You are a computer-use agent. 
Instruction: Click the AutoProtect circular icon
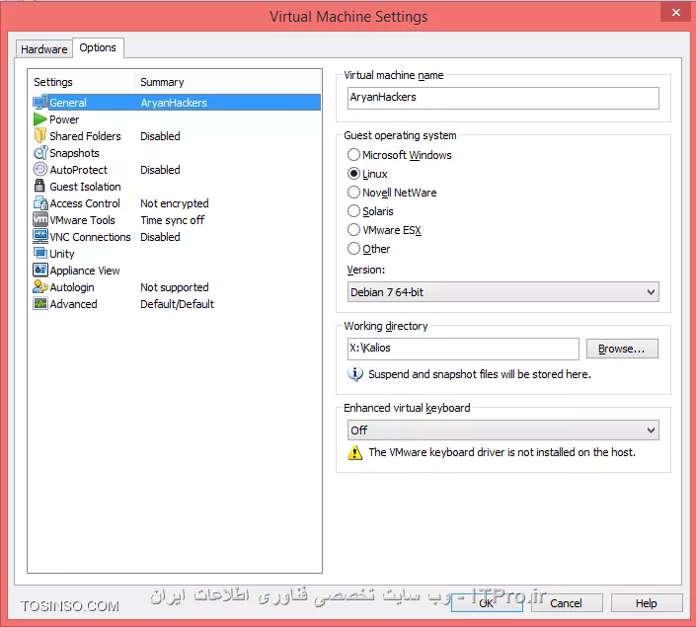pyautogui.click(x=40, y=169)
